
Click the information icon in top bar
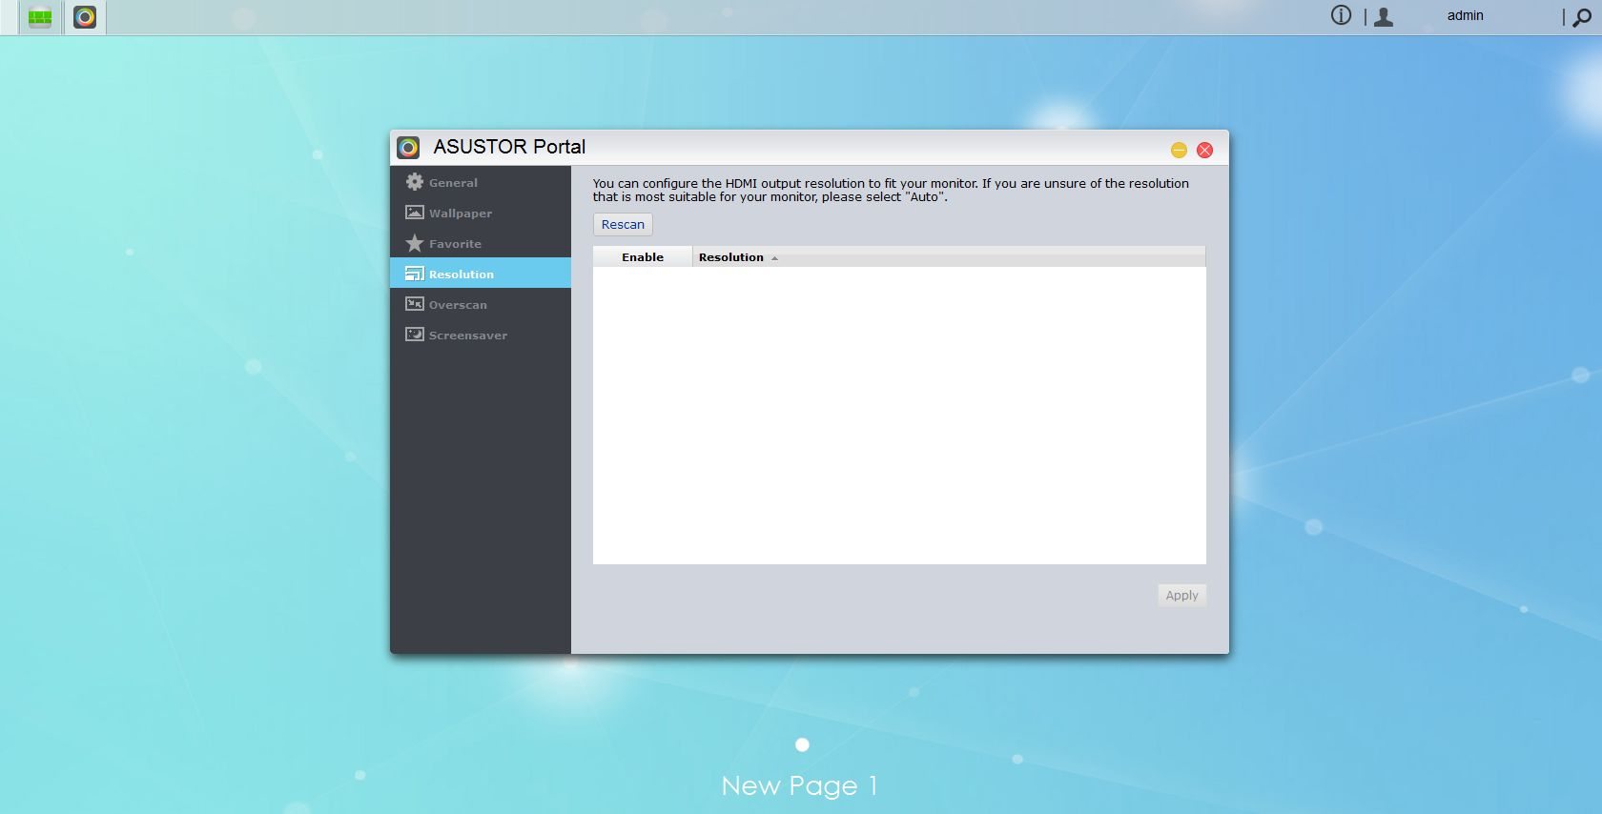click(1341, 15)
